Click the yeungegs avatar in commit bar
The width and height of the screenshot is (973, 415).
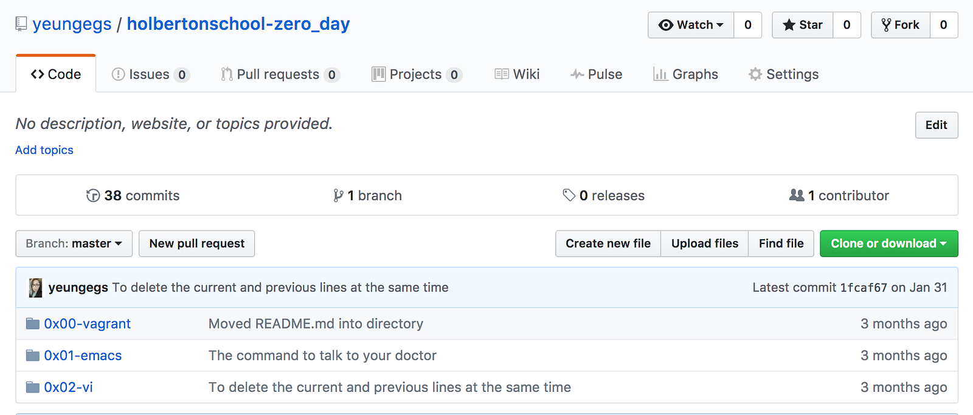coord(36,287)
